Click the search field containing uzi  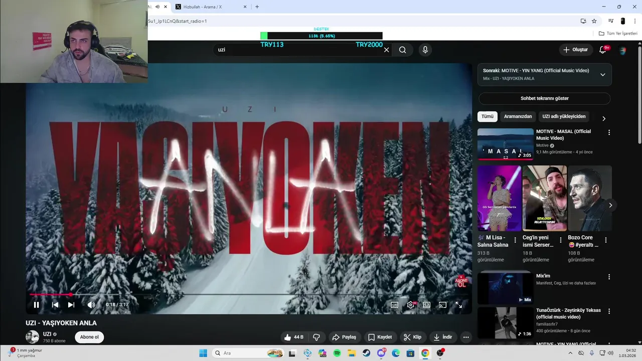pos(298,50)
